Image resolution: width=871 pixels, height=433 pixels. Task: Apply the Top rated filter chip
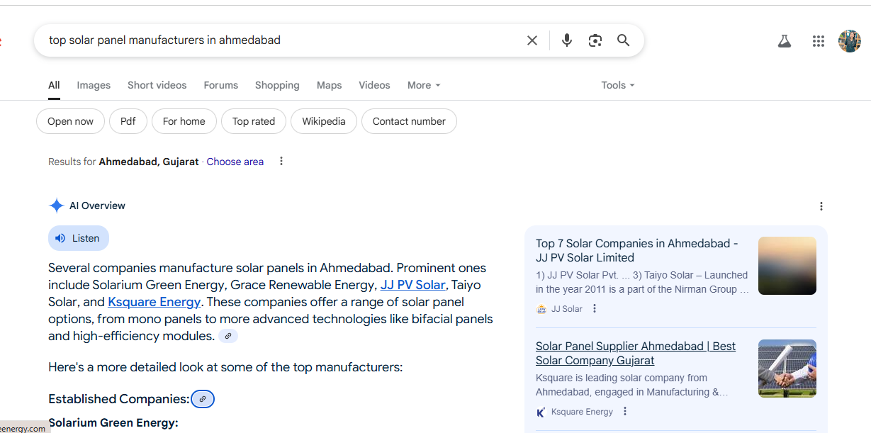click(254, 121)
